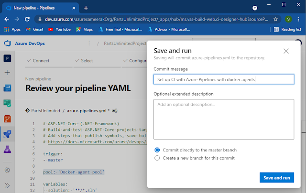Click the plus icon in left sidebar

pyautogui.click(x=7, y=73)
